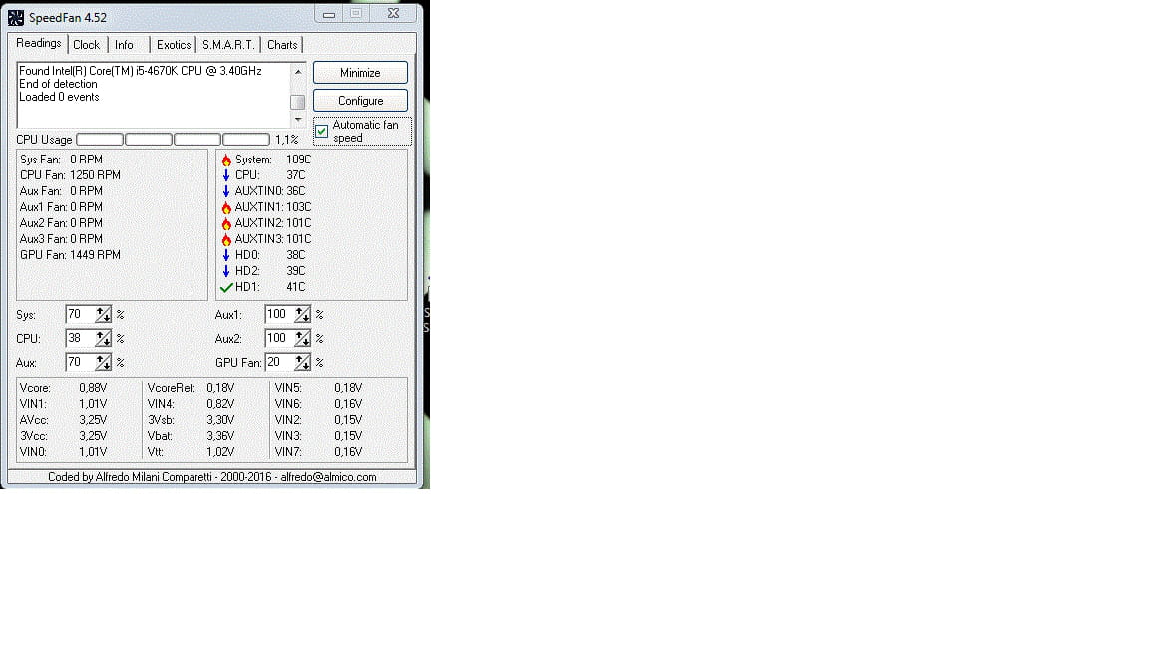Click the log scrollbar down arrow
The width and height of the screenshot is (1149, 646).
(x=297, y=119)
